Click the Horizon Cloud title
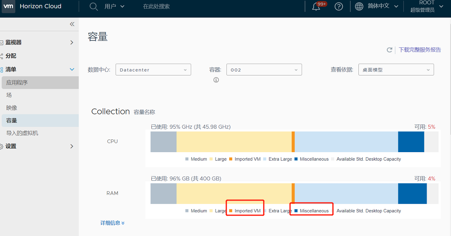Viewport: 451px width, 236px height. click(40, 6)
